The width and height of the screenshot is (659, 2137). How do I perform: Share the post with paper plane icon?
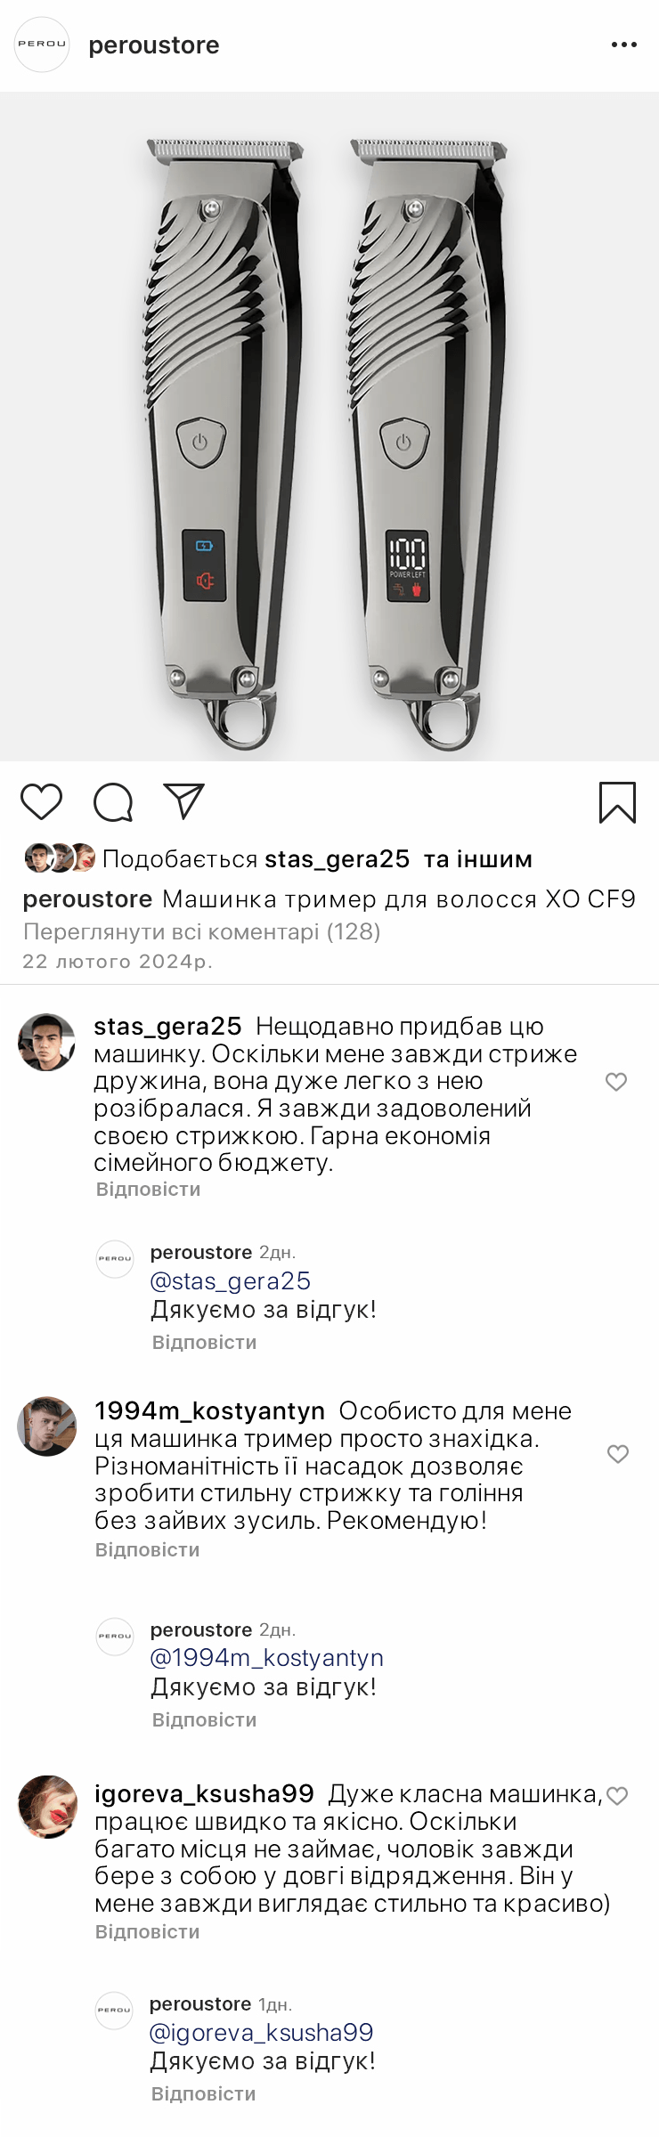coord(184,801)
